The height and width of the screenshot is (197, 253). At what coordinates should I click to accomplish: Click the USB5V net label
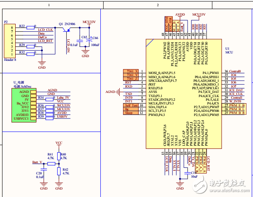pos(62,117)
